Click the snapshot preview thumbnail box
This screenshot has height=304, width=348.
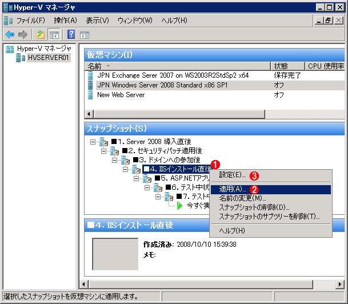(115, 254)
